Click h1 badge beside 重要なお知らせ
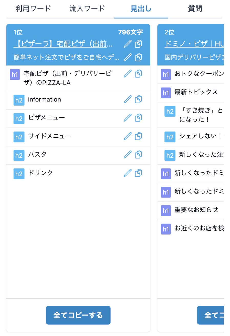Viewport: 230px width, 336px height. pyautogui.click(x=166, y=211)
